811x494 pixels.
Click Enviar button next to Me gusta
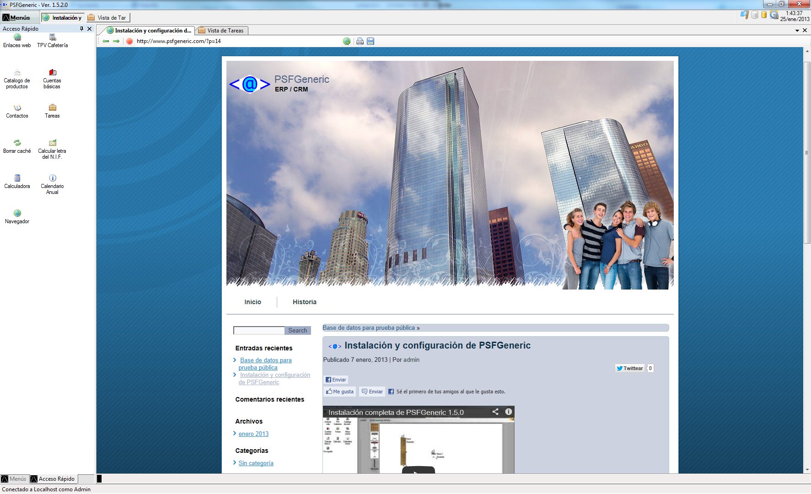point(372,392)
